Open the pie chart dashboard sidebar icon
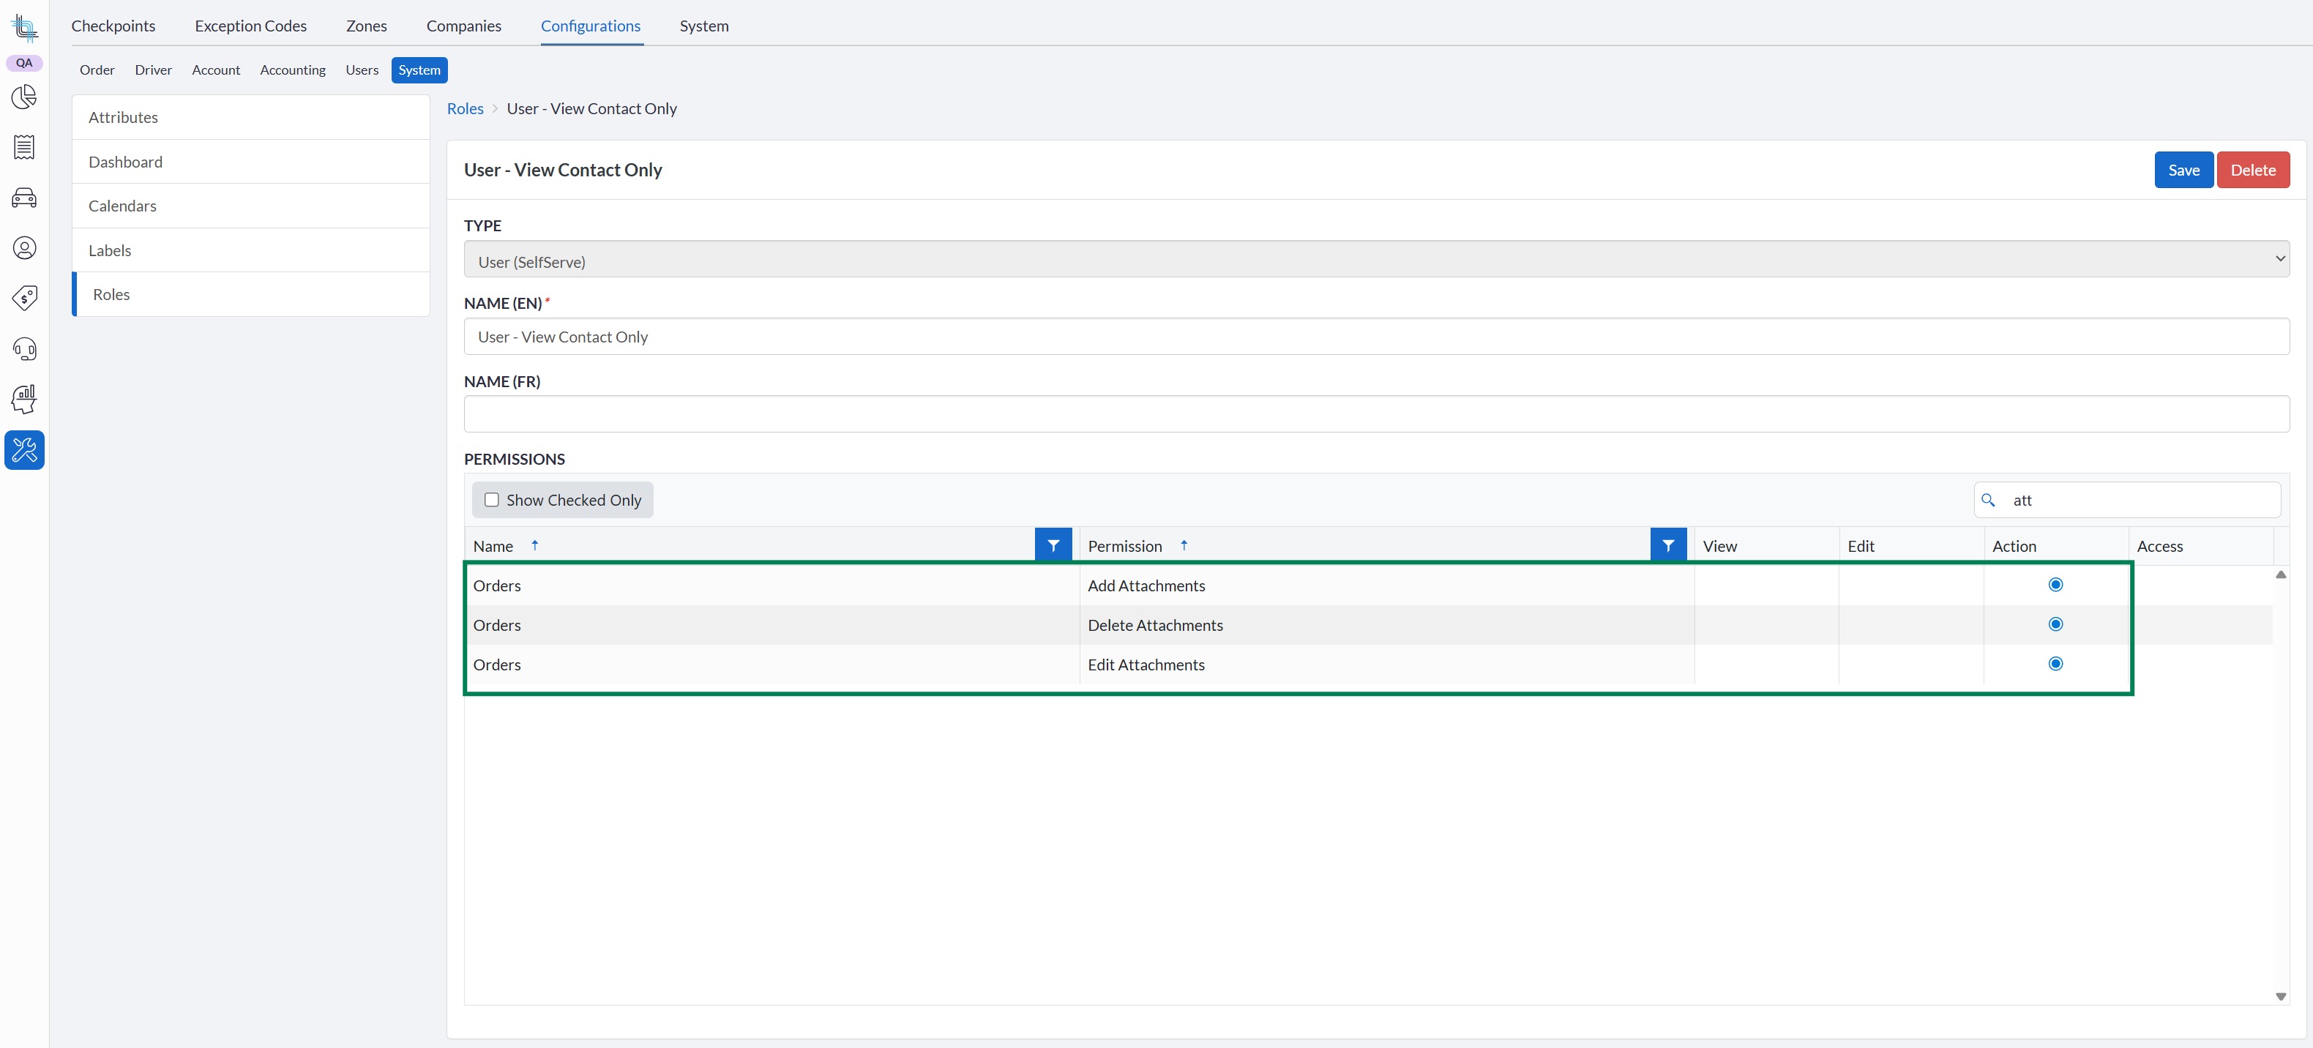 [24, 97]
